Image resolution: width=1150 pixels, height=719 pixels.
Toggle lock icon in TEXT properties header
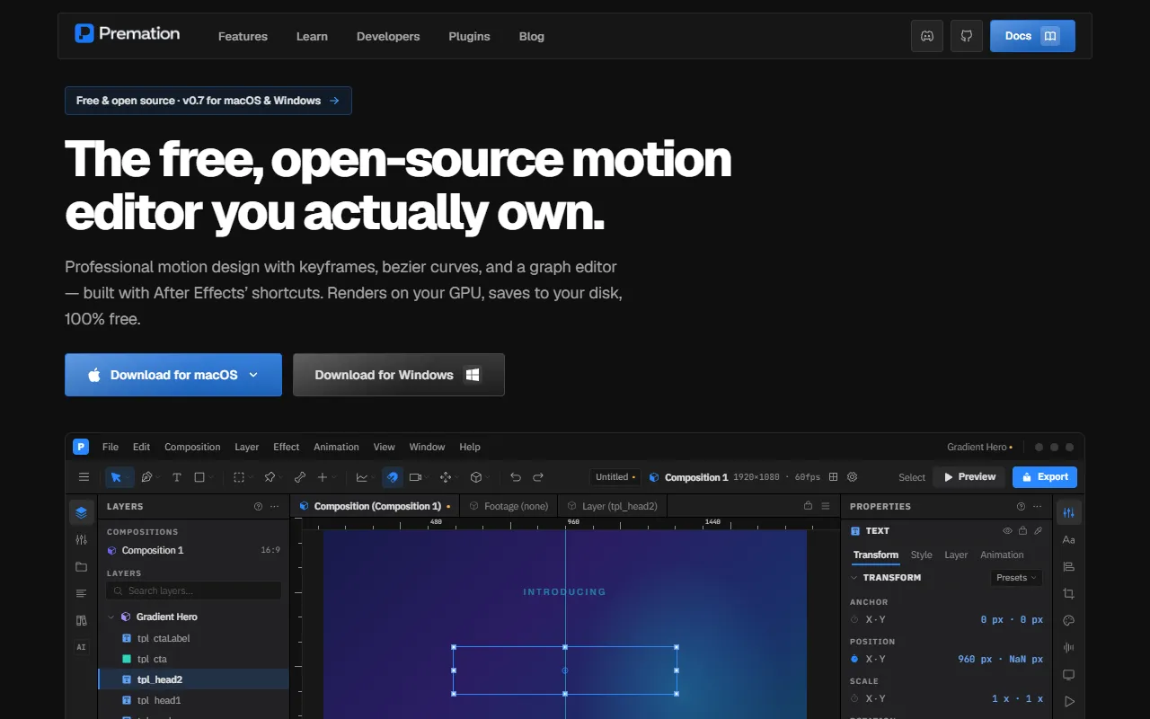tap(1022, 531)
